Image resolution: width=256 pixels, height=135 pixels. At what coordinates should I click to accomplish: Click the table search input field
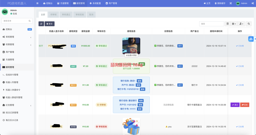coord(211,24)
